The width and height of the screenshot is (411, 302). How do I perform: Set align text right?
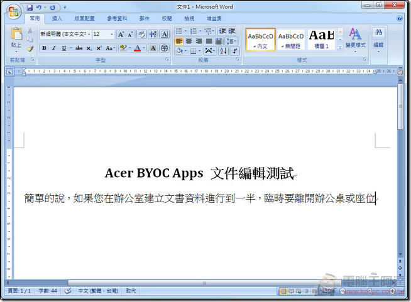(199, 41)
